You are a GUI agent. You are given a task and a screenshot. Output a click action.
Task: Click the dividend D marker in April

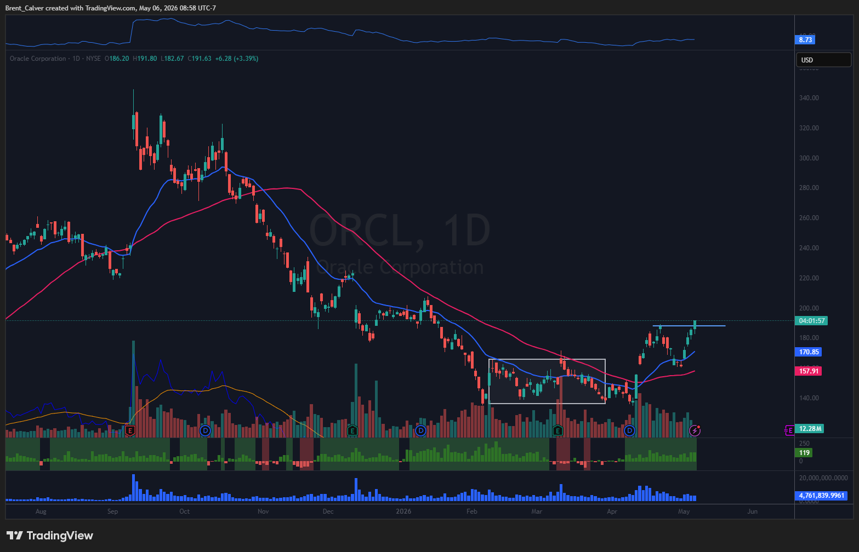click(629, 431)
